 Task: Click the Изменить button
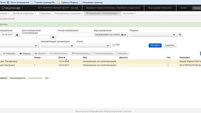pos(9,53)
